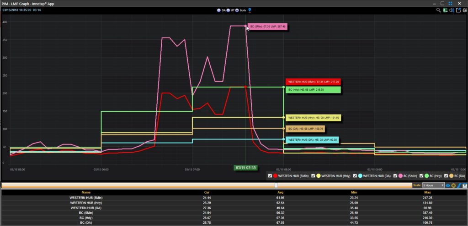Pop out the graph into a new window
The image size is (468, 226).
coord(458,10)
